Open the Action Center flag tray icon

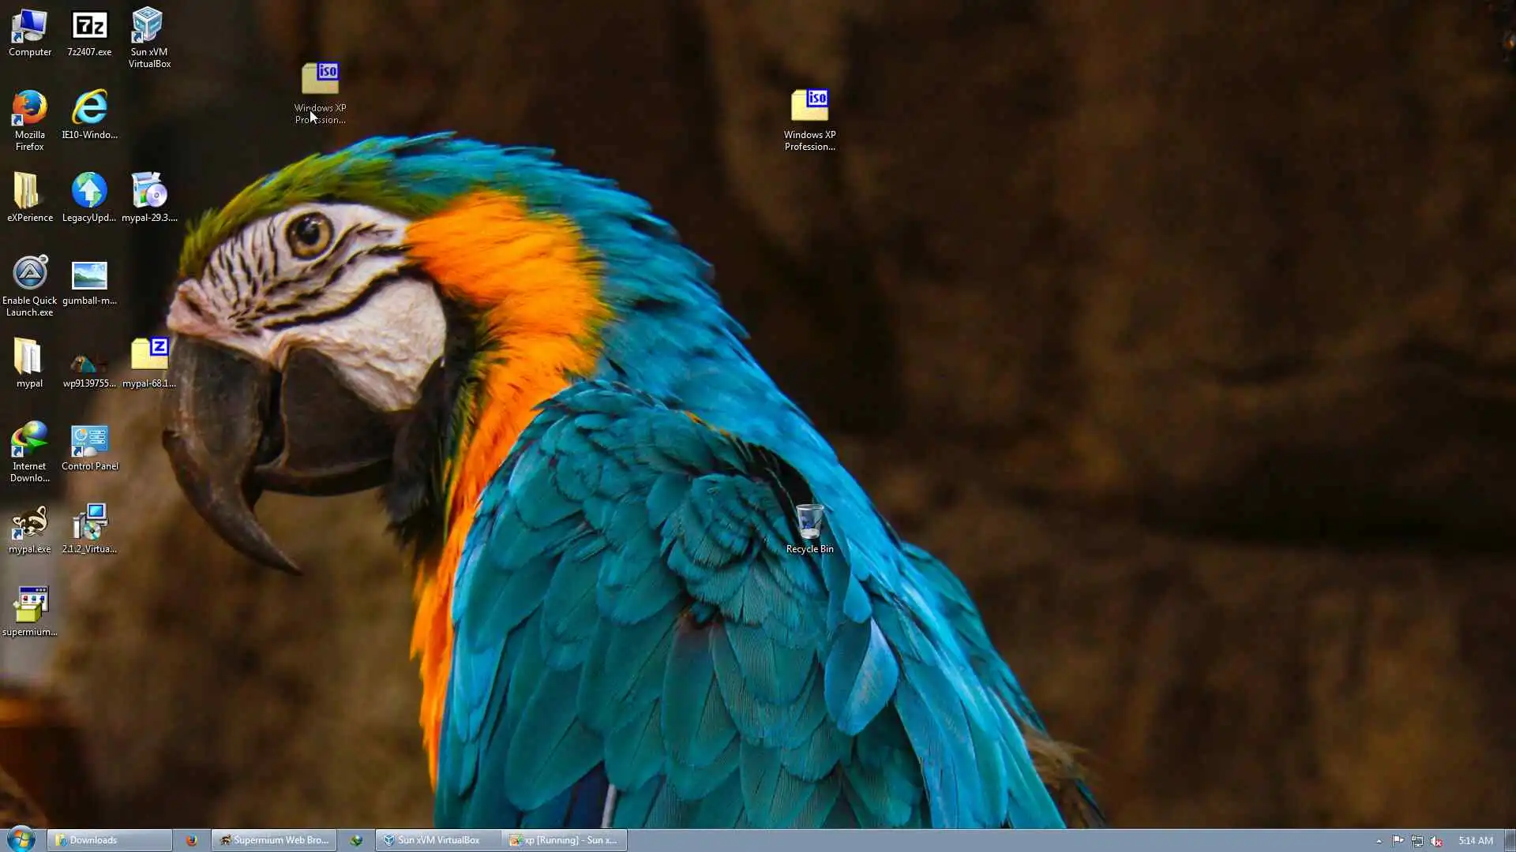coord(1398,841)
